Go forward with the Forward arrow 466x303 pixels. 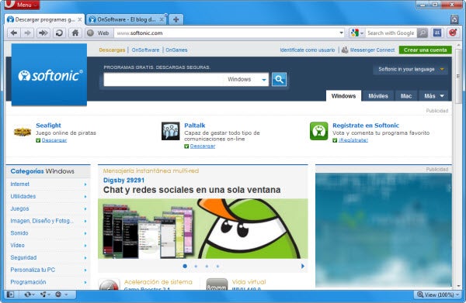(x=28, y=33)
